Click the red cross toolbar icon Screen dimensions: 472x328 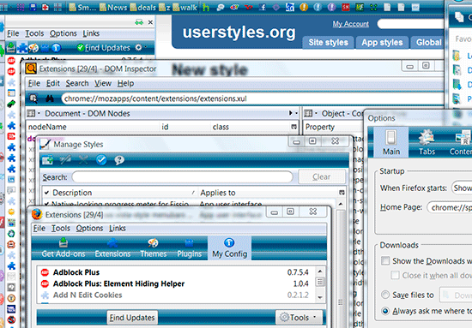pyautogui.click(x=45, y=7)
